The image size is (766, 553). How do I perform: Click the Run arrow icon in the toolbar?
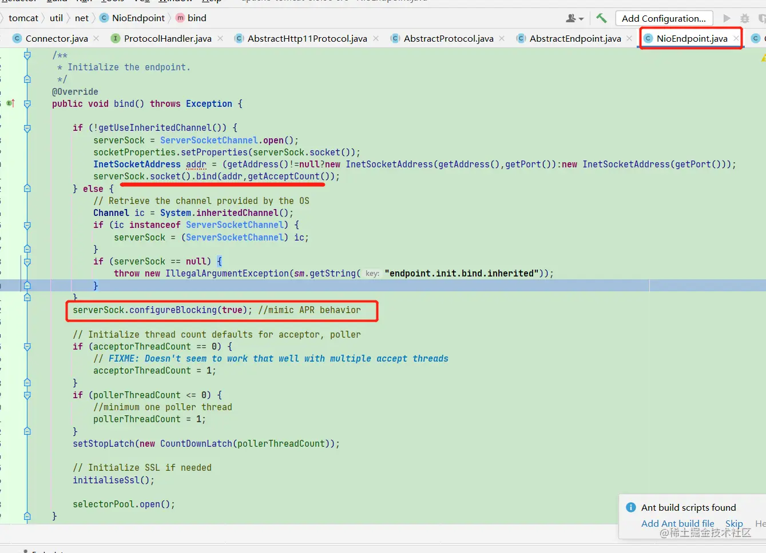727,18
